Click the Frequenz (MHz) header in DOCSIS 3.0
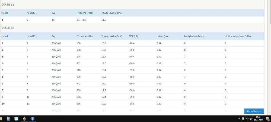This screenshot has width=271, height=122. [85, 36]
